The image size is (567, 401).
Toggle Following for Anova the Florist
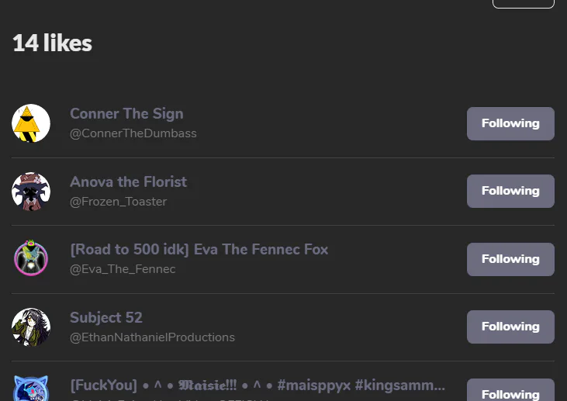(510, 191)
